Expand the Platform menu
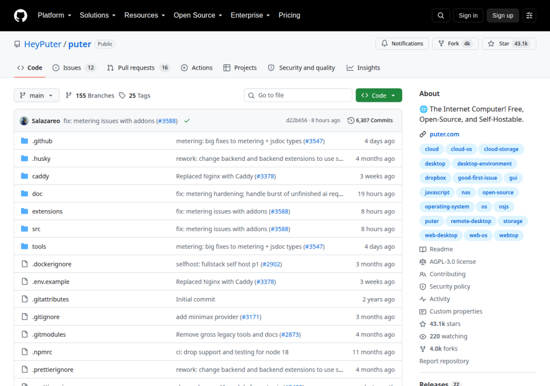This screenshot has width=550, height=386. 54,16
